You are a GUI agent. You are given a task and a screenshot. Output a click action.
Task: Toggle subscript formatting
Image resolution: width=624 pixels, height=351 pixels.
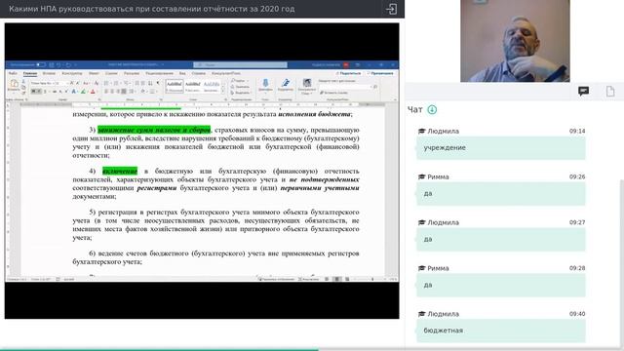pos(60,91)
